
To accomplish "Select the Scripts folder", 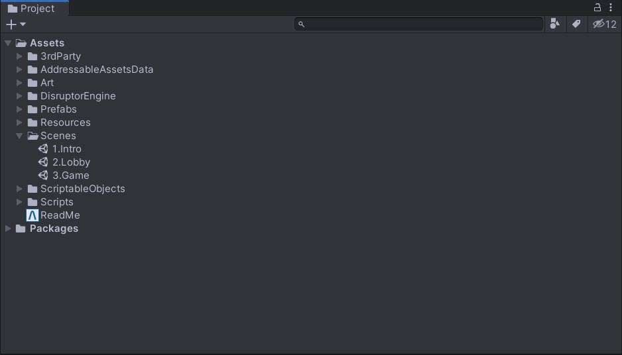I will 56,202.
